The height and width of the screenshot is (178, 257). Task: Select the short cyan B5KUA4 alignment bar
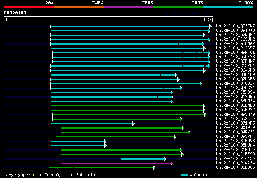pyautogui.click(x=78, y=146)
